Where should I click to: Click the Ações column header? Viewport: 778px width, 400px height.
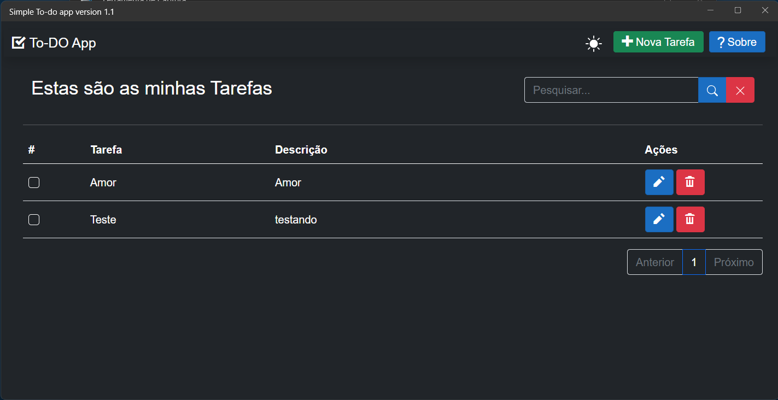pyautogui.click(x=660, y=149)
